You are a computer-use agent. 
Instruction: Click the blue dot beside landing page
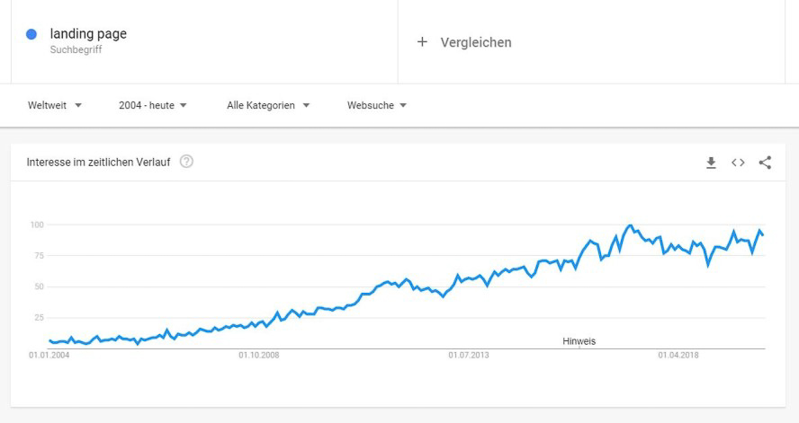(x=31, y=34)
